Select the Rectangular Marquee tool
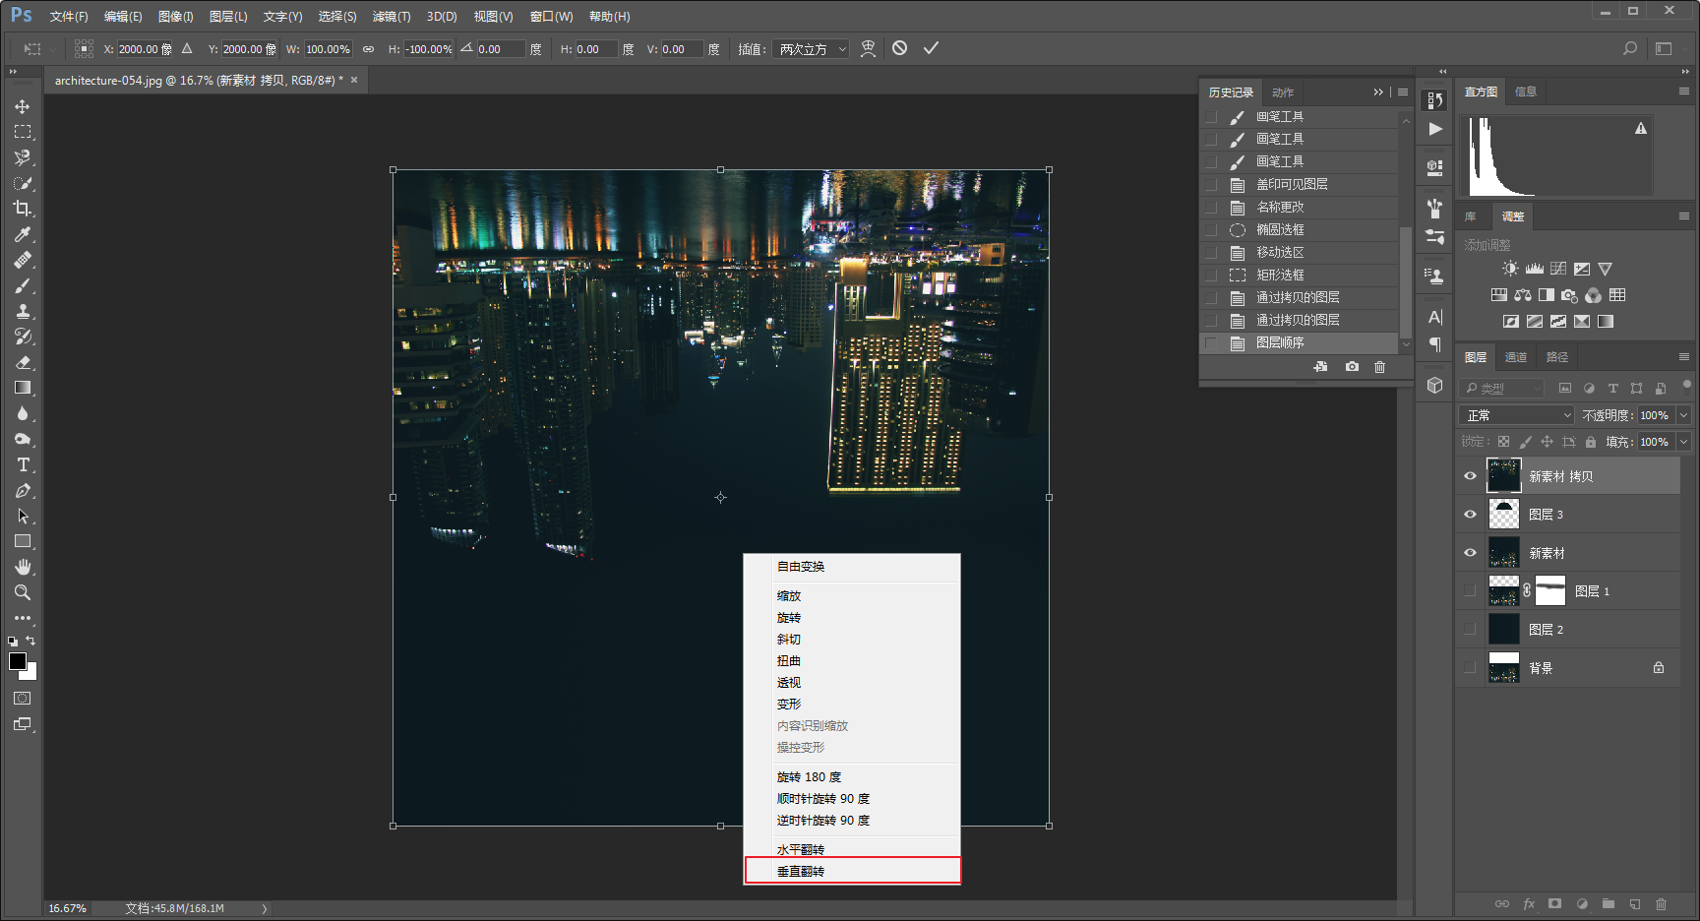The width and height of the screenshot is (1700, 921). (22, 132)
